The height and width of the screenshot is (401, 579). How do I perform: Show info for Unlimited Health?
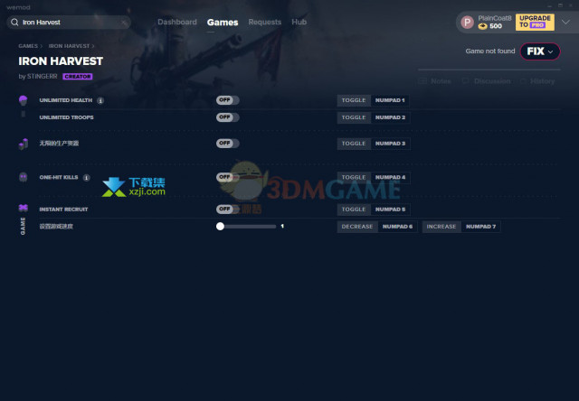click(x=100, y=100)
